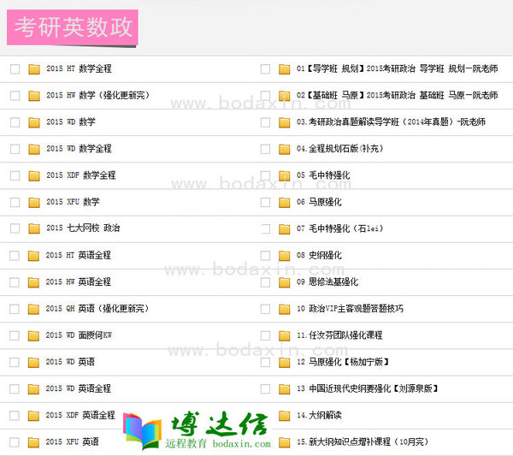Click folder icon for 14.大纲解读
513x456 pixels.
[x=285, y=416]
